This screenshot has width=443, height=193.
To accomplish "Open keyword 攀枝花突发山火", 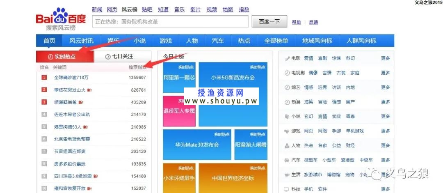I will click(69, 90).
